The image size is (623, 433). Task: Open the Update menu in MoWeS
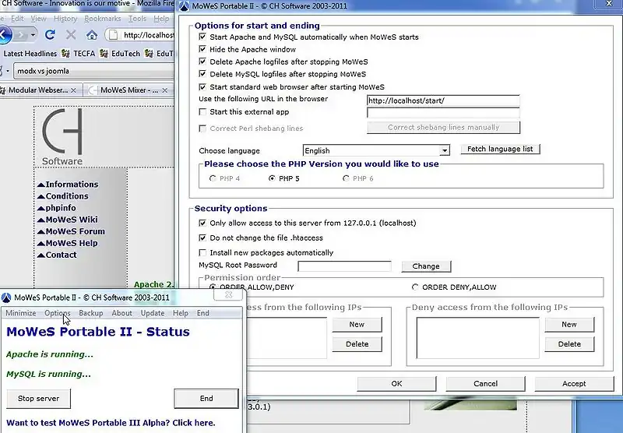tap(152, 313)
